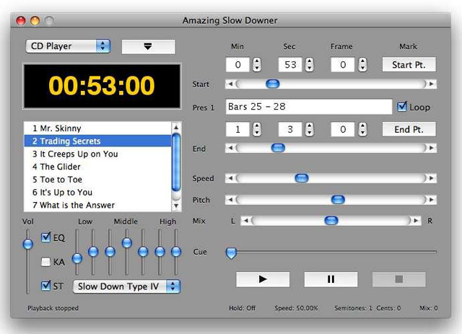Image resolution: width=462 pixels, height=334 pixels.
Task: Click the rightmost High EQ band knob
Action: point(176,252)
